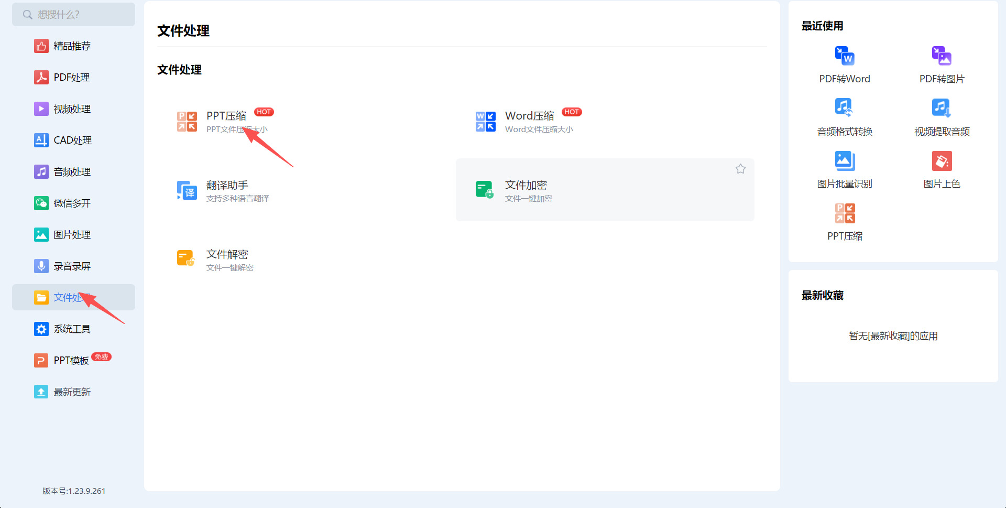Click the search box magnifier icon
Image resolution: width=1006 pixels, height=508 pixels.
27,15
